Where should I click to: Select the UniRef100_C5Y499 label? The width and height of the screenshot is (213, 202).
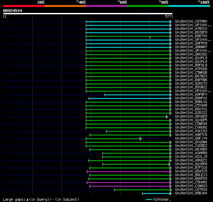191,105
